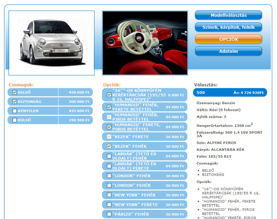Click the KÉNYELEM price 425 000 Ft
Viewport: 277px width, 219px height.
79,111
